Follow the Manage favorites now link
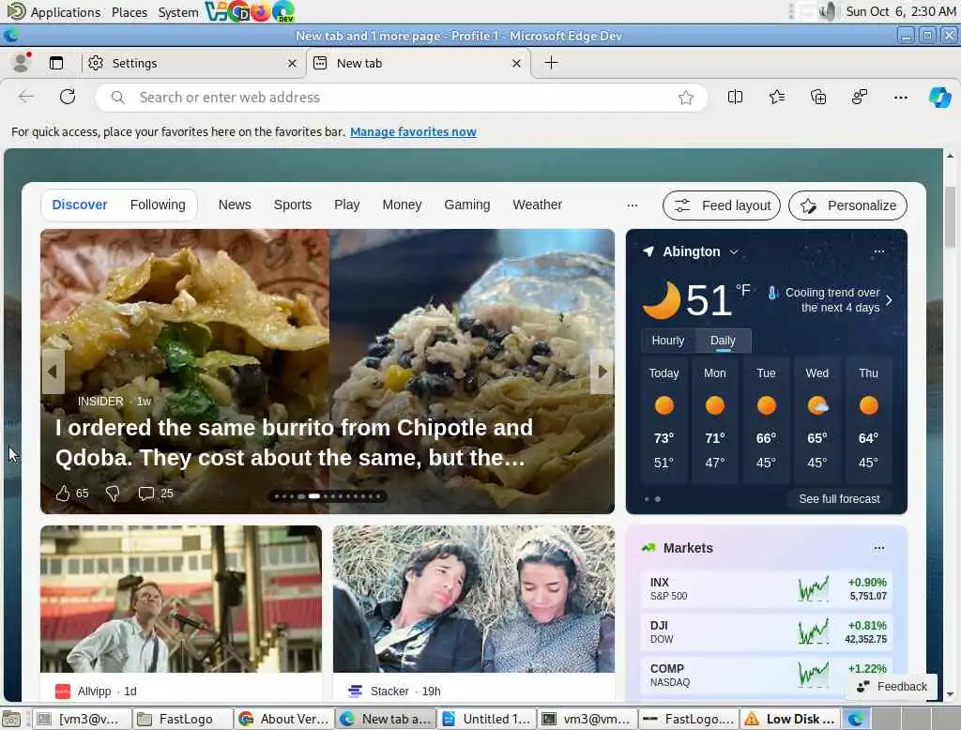This screenshot has height=730, width=961. point(413,131)
